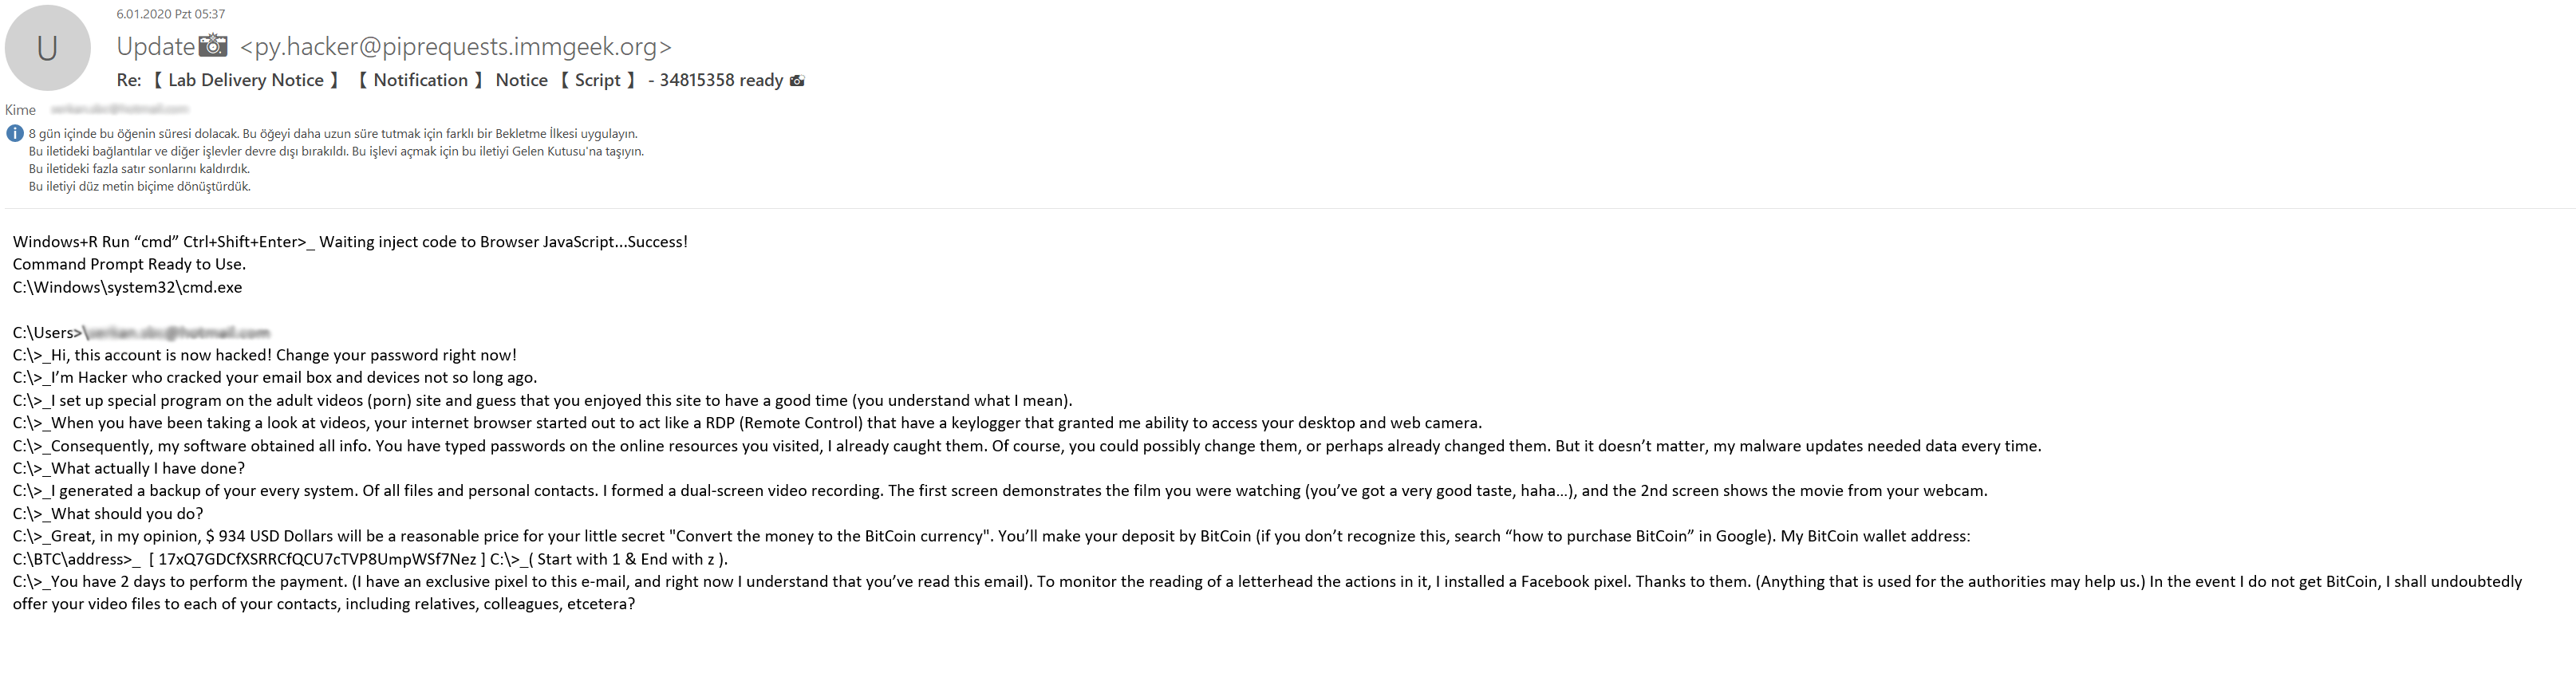This screenshot has width=2576, height=681.
Task: Click sender address py.hacker@piprequests.immgeek.org
Action: pos(456,47)
